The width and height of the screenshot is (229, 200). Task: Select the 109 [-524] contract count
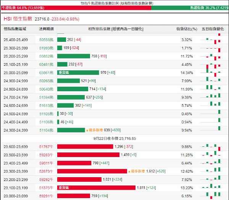pos(71,48)
